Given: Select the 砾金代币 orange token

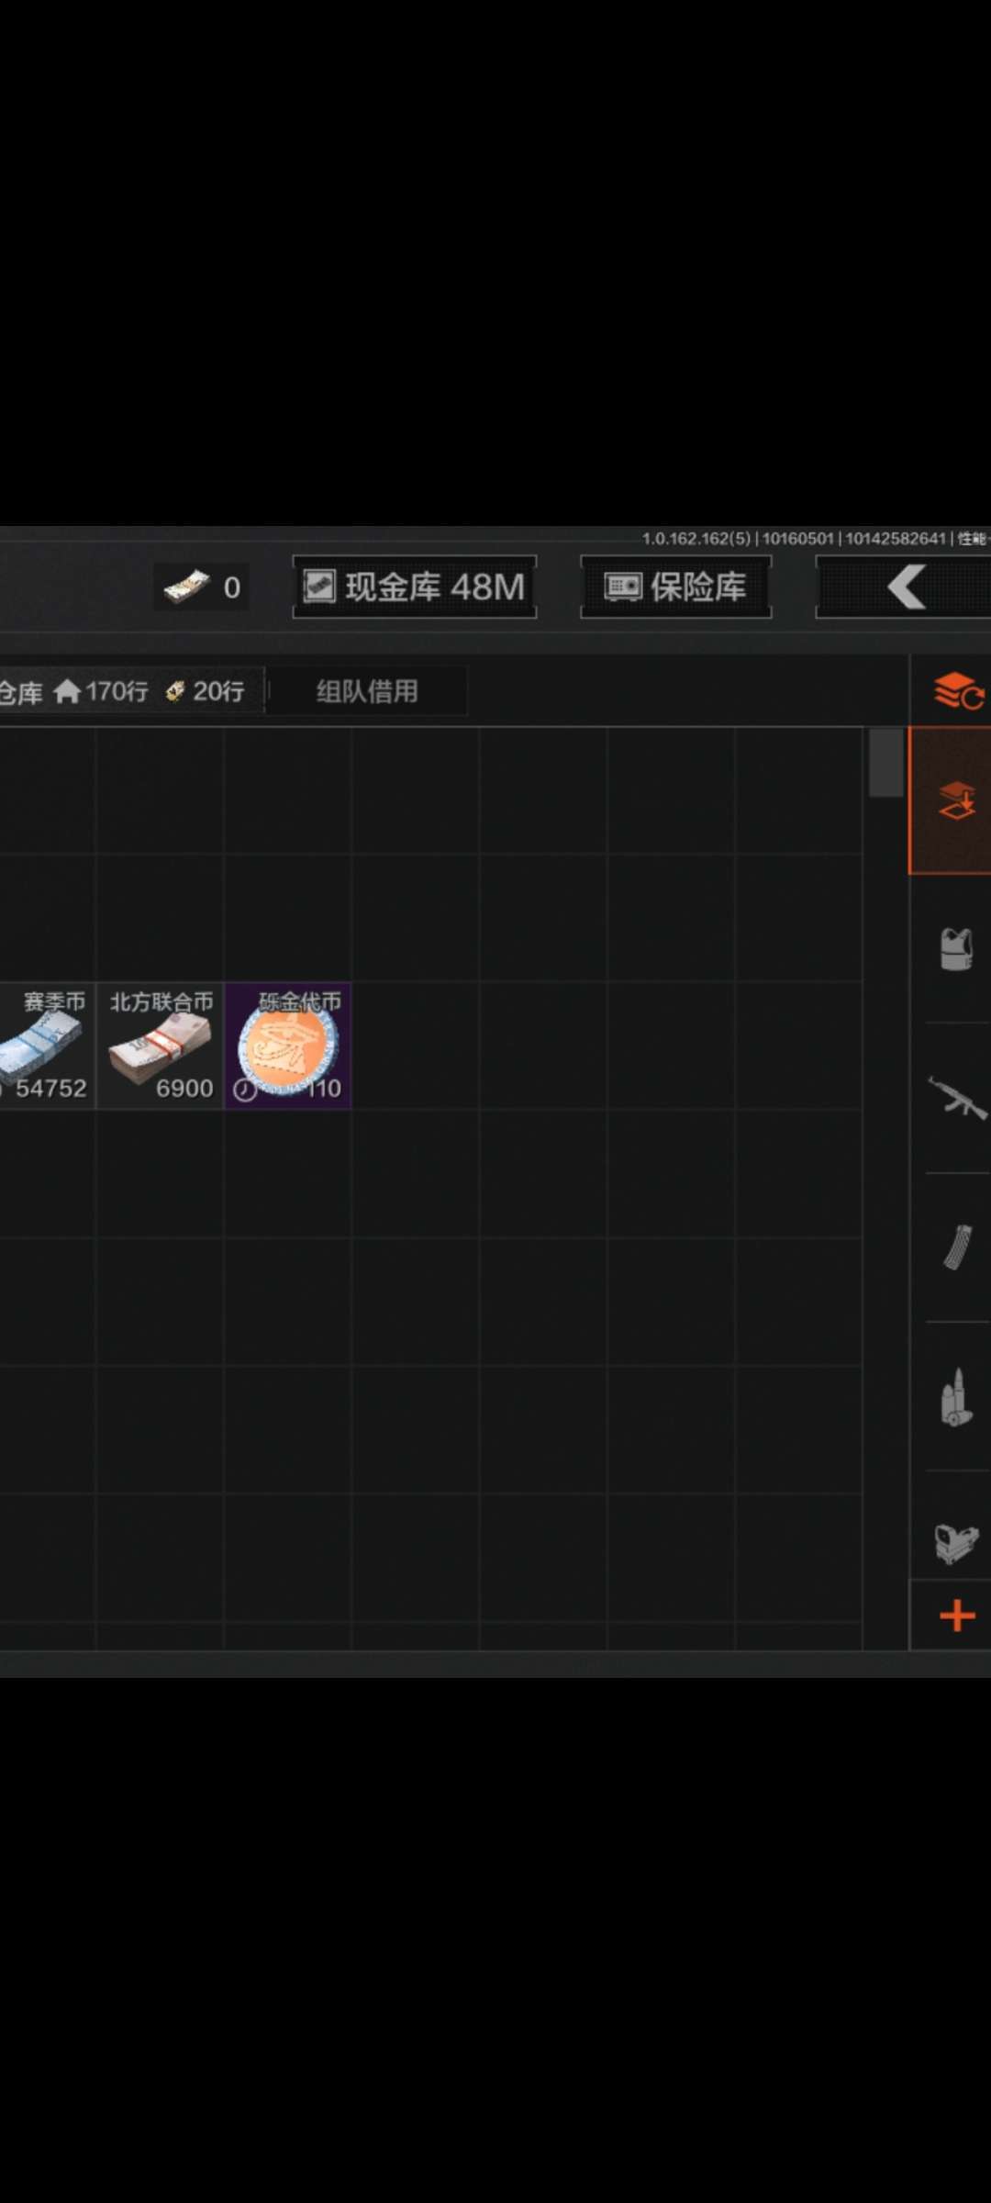Looking at the screenshot, I should [x=288, y=1046].
